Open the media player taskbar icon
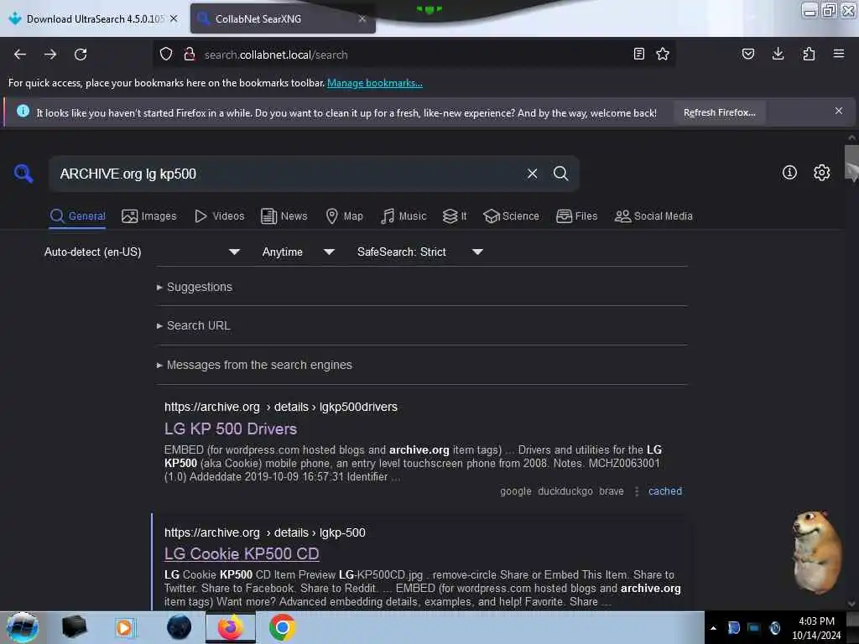The image size is (859, 644). pyautogui.click(x=124, y=627)
